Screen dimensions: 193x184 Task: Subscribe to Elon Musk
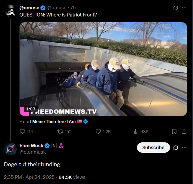(153, 148)
